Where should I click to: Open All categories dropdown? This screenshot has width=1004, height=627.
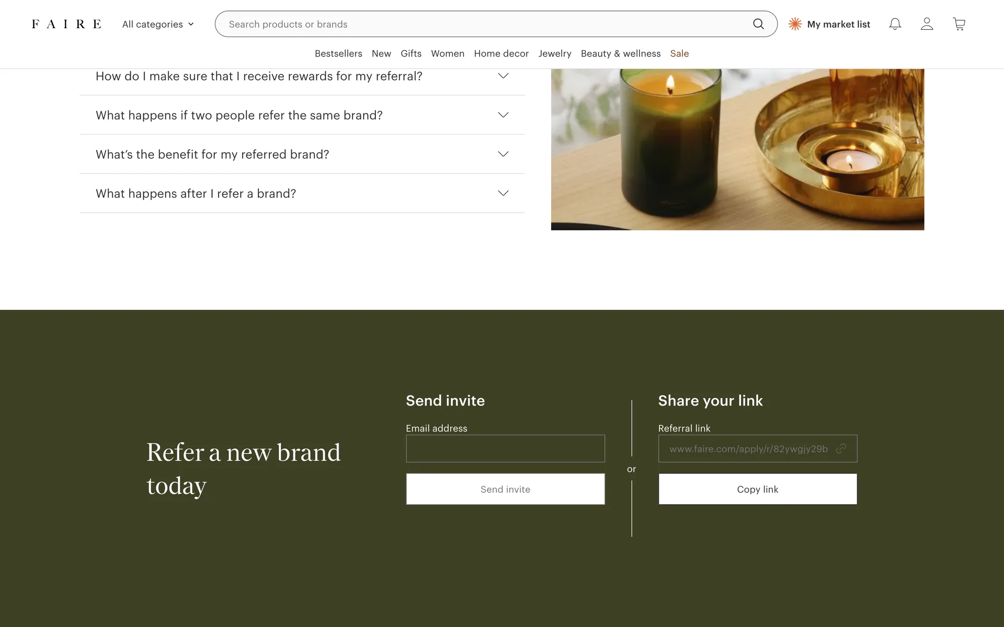pyautogui.click(x=157, y=24)
